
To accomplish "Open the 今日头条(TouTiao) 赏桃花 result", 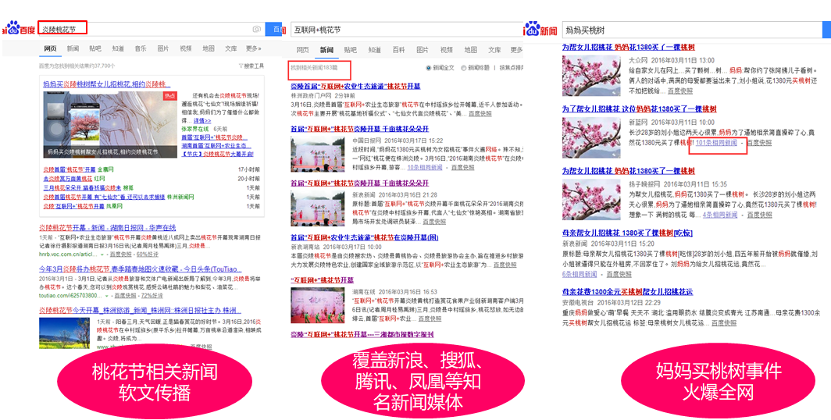I will click(141, 269).
